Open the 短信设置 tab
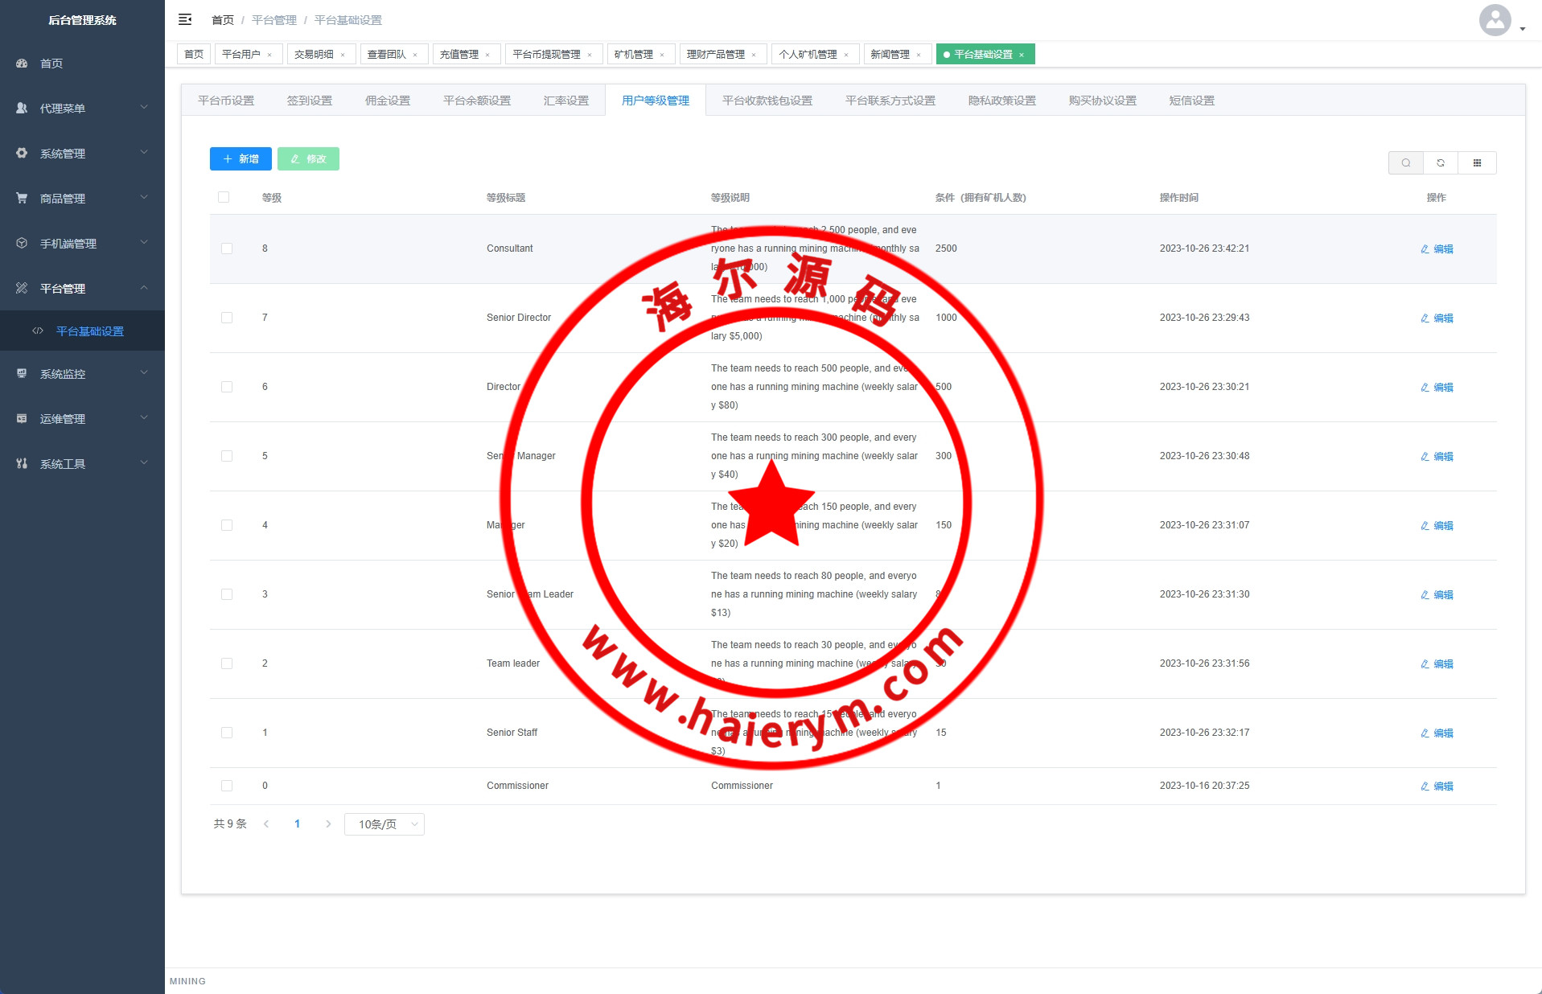This screenshot has height=994, width=1542. pyautogui.click(x=1191, y=101)
